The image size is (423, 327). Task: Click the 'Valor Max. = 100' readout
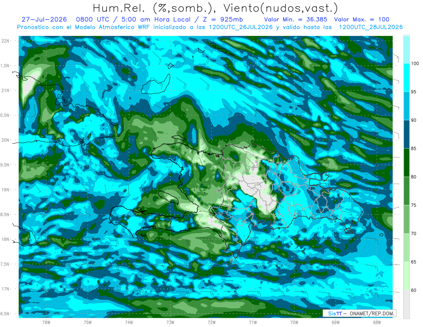(x=362, y=20)
